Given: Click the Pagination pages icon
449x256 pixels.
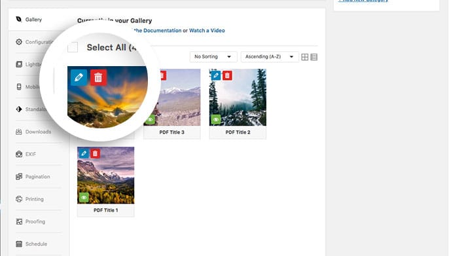Looking at the screenshot, I should tap(19, 176).
